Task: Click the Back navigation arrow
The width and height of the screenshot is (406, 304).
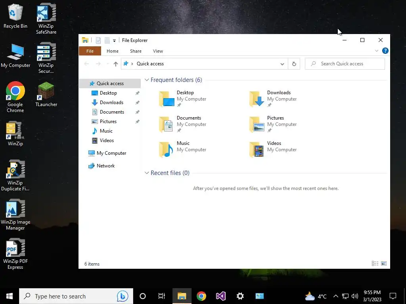Action: coord(86,64)
